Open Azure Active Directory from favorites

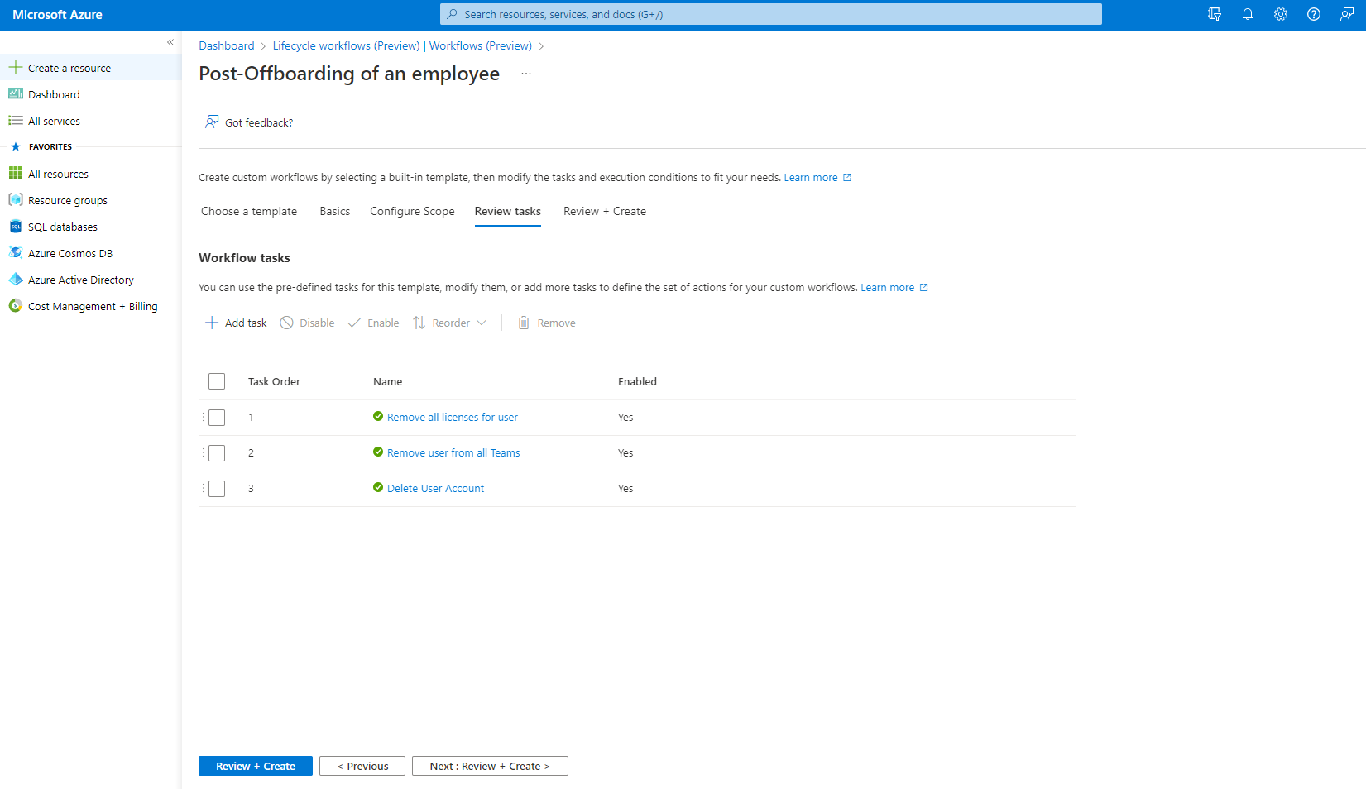coord(80,280)
